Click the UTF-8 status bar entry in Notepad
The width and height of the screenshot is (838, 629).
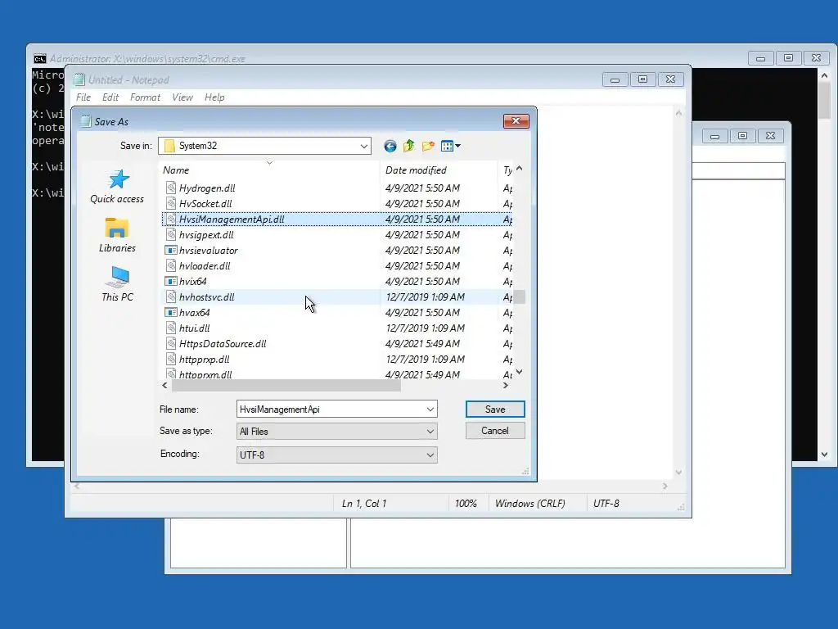coord(606,504)
